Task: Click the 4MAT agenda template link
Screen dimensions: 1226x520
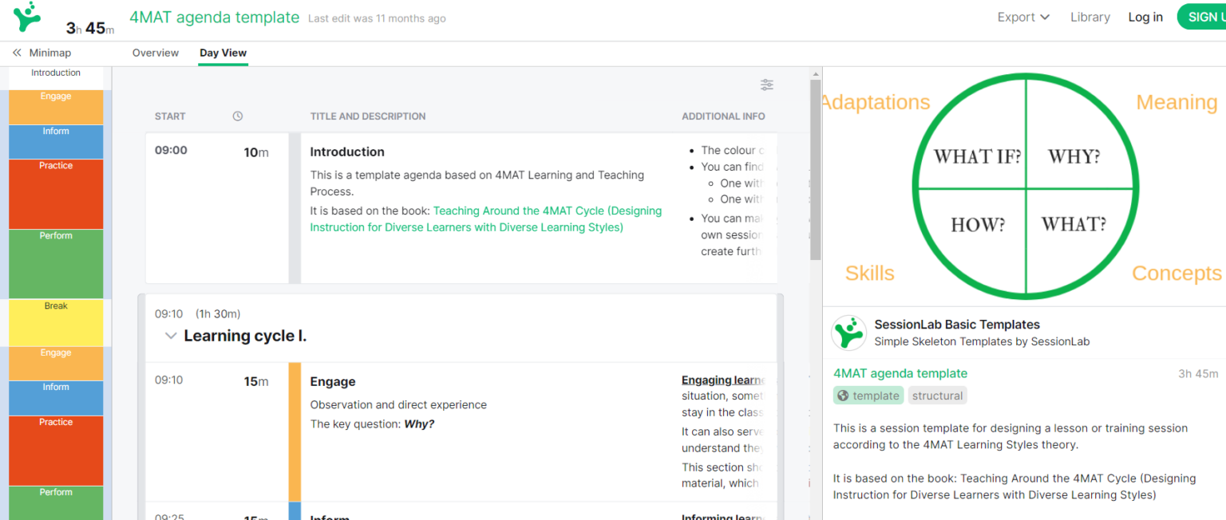Action: pyautogui.click(x=900, y=372)
